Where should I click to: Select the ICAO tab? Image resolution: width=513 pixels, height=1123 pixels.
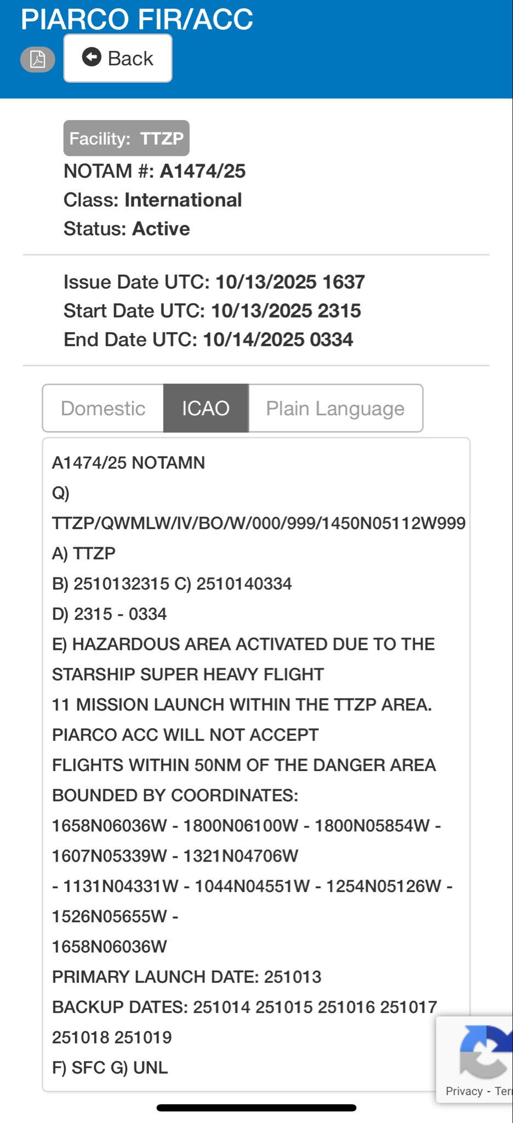tap(206, 409)
